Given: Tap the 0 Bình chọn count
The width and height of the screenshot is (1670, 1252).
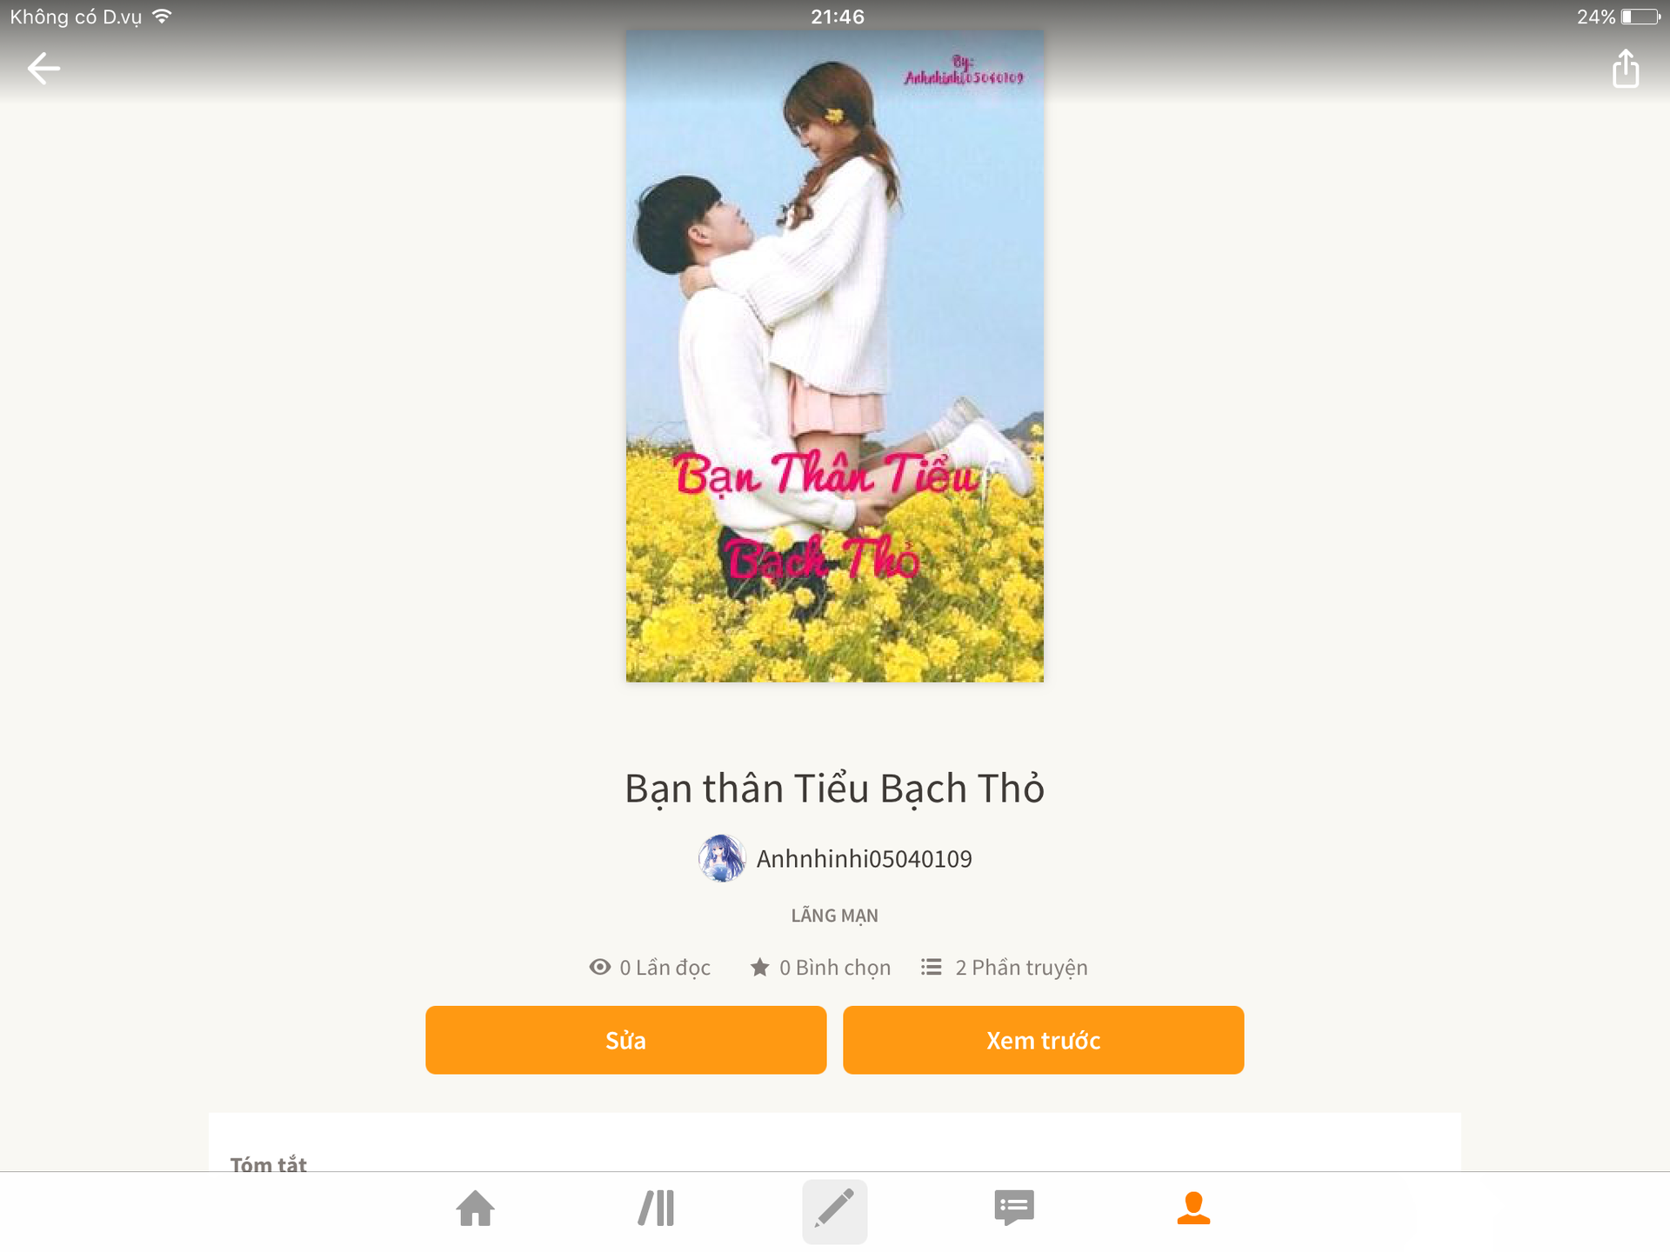Looking at the screenshot, I should pyautogui.click(x=835, y=968).
